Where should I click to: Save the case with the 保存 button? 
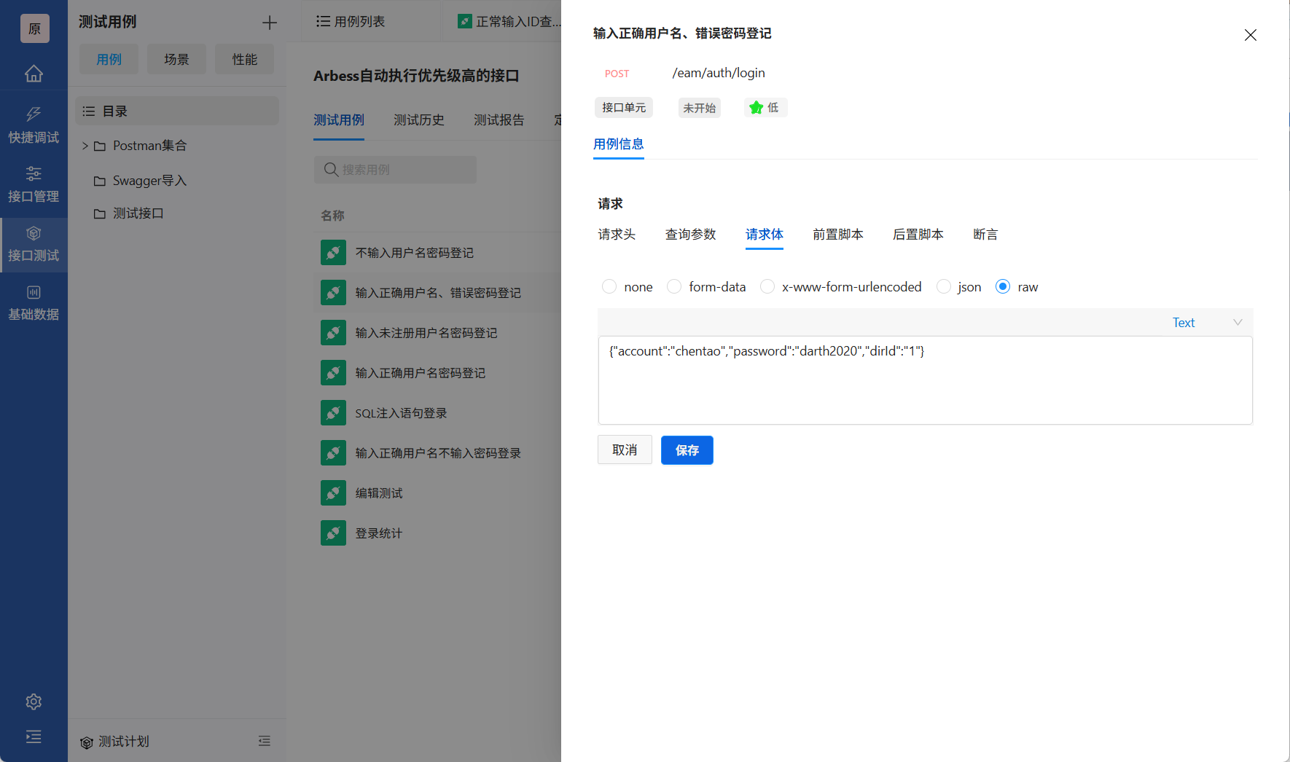point(687,450)
